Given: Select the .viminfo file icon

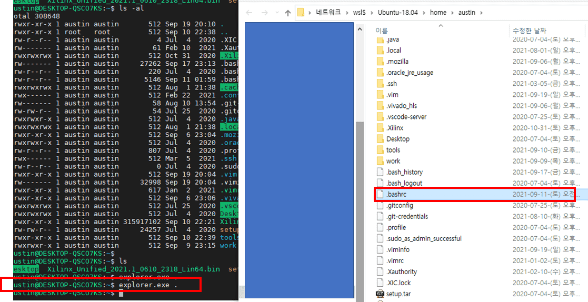Looking at the screenshot, I should (x=380, y=249).
